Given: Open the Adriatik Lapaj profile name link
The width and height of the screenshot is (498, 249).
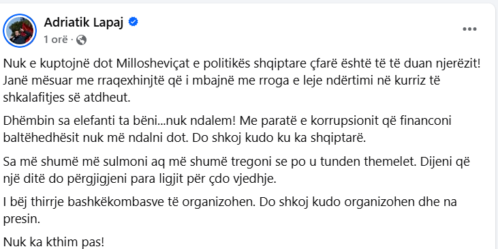Looking at the screenshot, I should coord(84,23).
